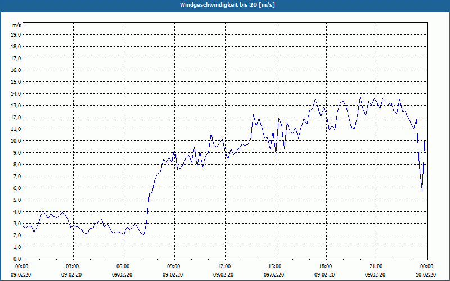
Task: Select the '12:00' time label
Action: (x=225, y=266)
